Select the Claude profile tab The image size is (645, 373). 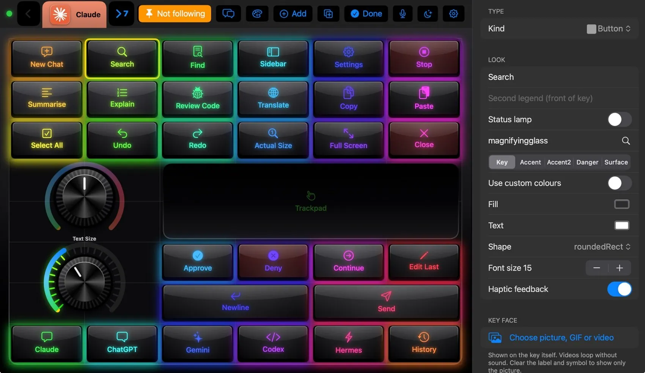point(74,14)
